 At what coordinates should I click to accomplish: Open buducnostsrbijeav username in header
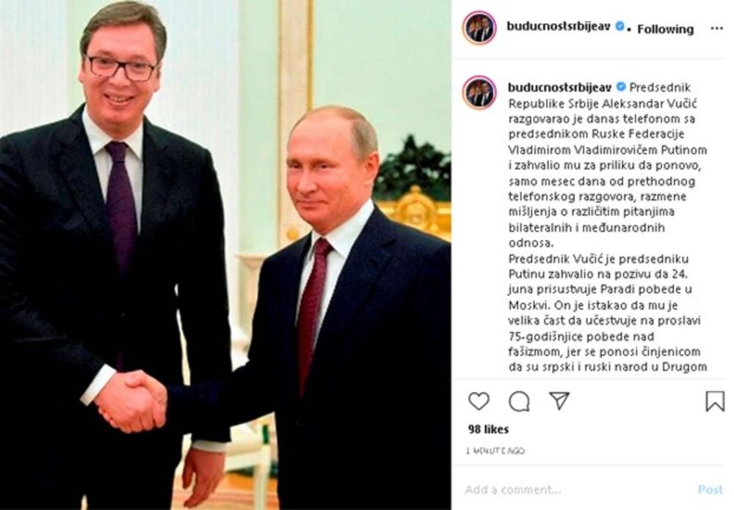pos(559,26)
